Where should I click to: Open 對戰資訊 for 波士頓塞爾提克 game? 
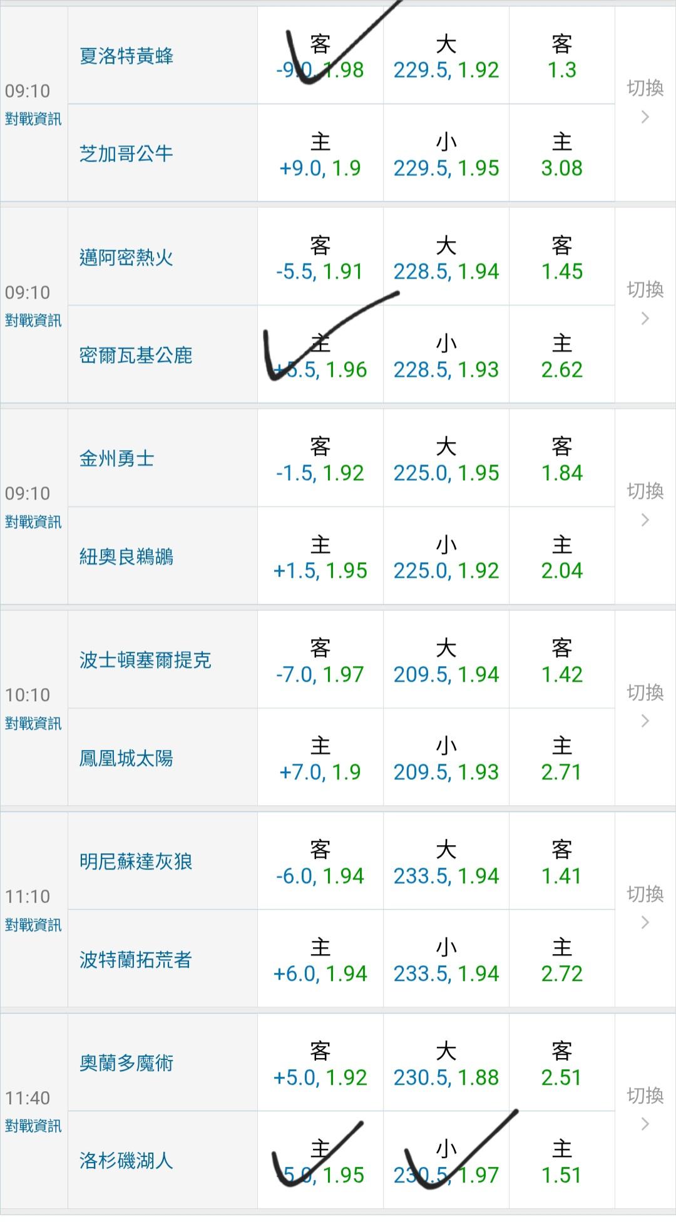(33, 724)
